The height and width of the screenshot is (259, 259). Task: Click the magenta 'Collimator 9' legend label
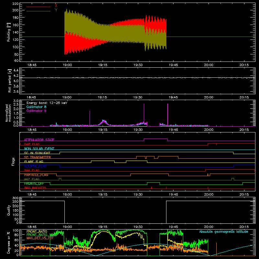[36, 111]
